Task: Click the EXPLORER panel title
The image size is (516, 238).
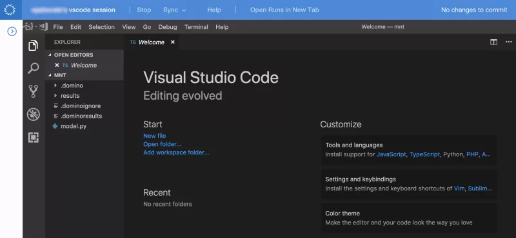Action: coord(67,42)
